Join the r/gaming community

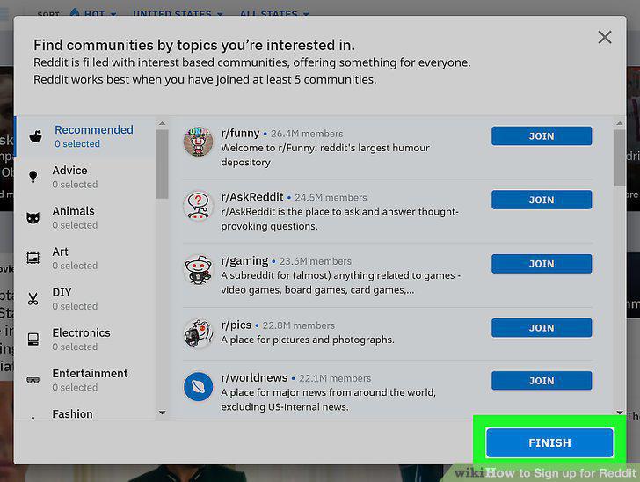pyautogui.click(x=542, y=264)
